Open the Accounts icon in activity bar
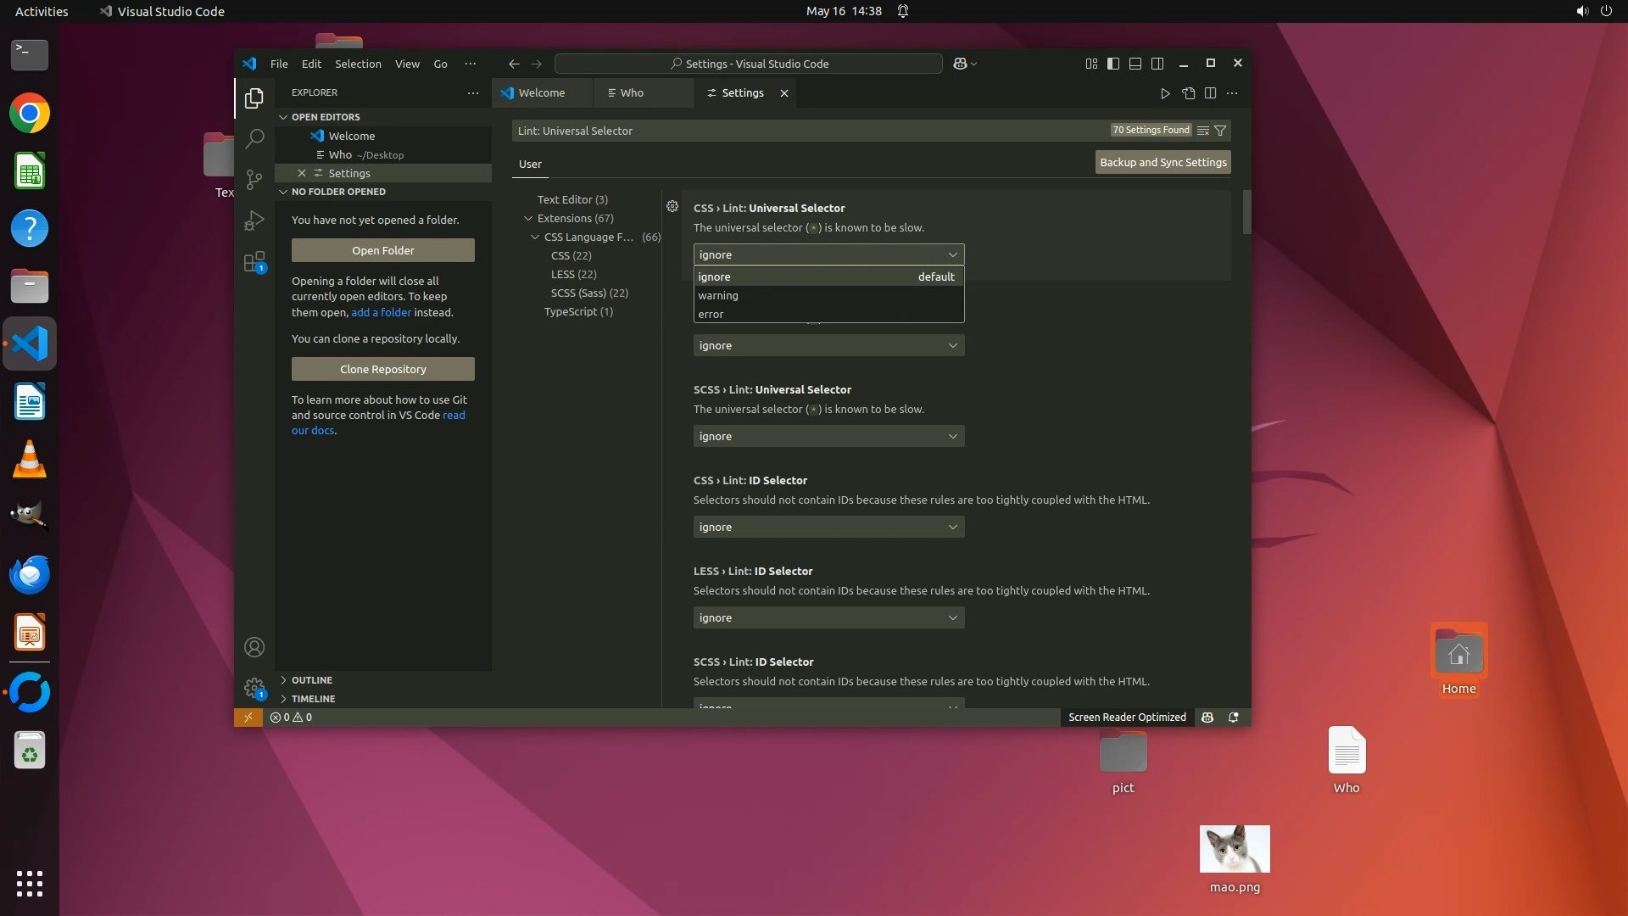This screenshot has width=1628, height=916. pos(254,648)
